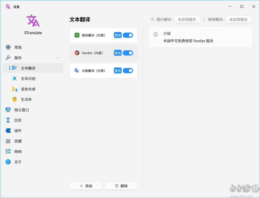Disable the 微软翻译 service toggle
Image resolution: width=260 pixels, height=198 pixels.
pyautogui.click(x=128, y=35)
